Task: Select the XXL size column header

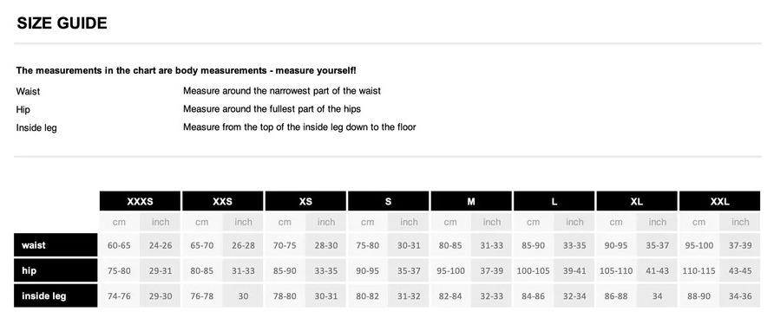Action: (x=719, y=201)
